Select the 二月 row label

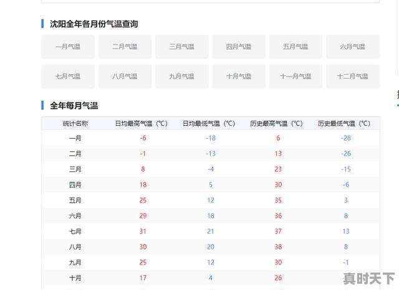[75, 154]
